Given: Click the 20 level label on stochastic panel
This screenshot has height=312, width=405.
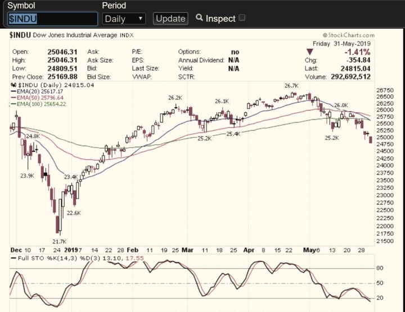Looking at the screenshot, I should click(x=380, y=298).
